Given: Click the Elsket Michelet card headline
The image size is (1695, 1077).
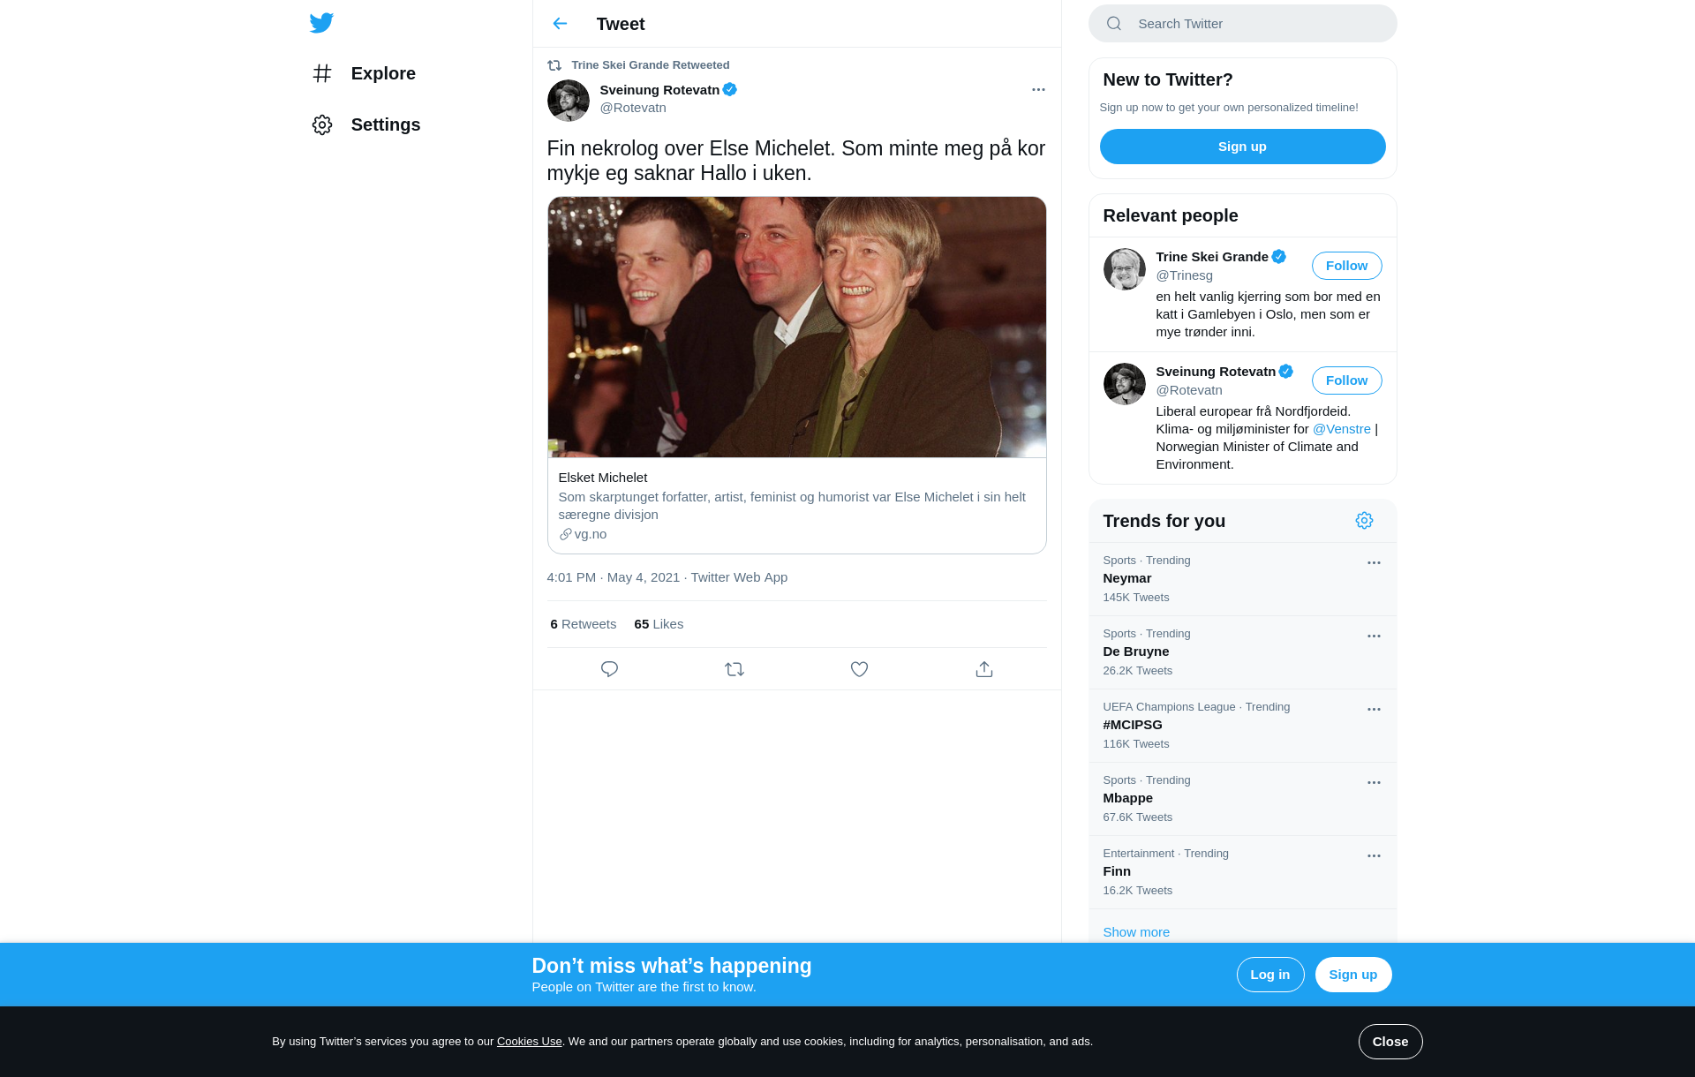Looking at the screenshot, I should [603, 478].
